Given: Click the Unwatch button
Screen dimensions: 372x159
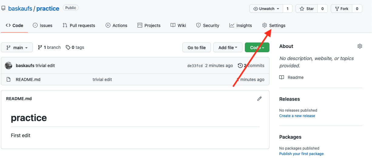Looking at the screenshot, I should [266, 9].
